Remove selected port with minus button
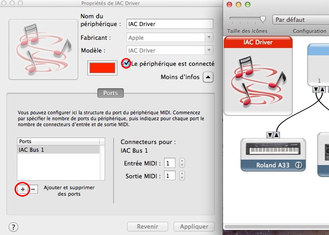This screenshot has height=235, width=329. 33,189
